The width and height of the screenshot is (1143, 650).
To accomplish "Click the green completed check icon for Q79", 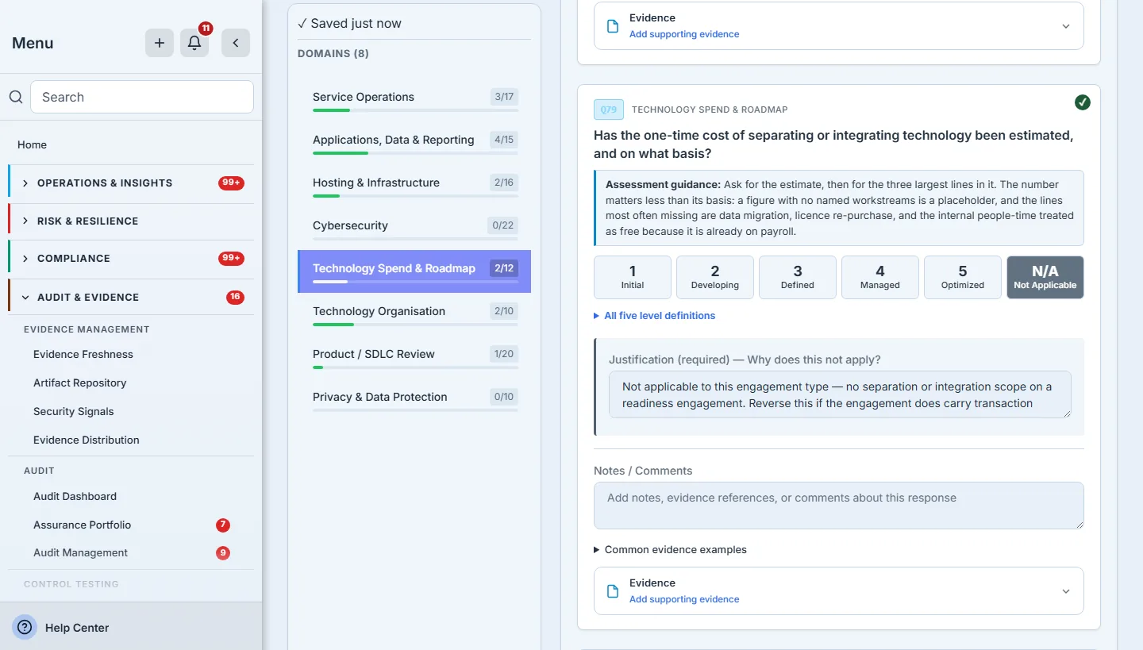I will 1083,102.
